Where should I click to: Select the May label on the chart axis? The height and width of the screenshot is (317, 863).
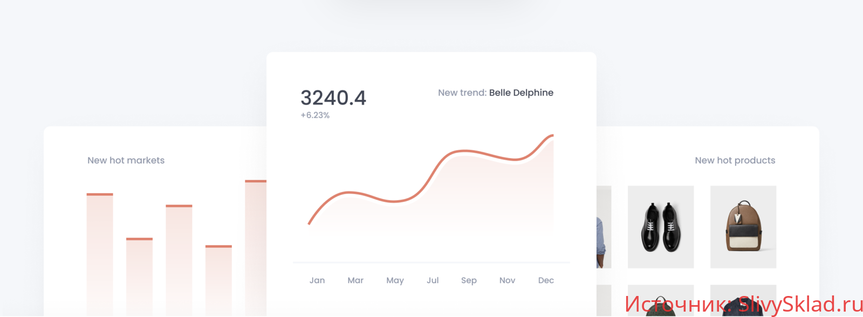pyautogui.click(x=395, y=280)
